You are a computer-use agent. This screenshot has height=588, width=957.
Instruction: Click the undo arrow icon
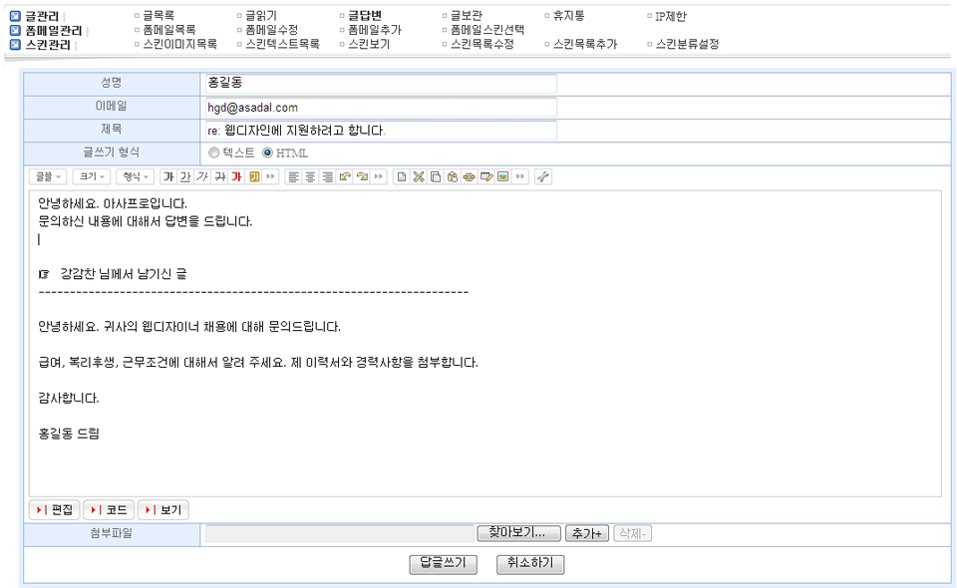pyautogui.click(x=345, y=177)
